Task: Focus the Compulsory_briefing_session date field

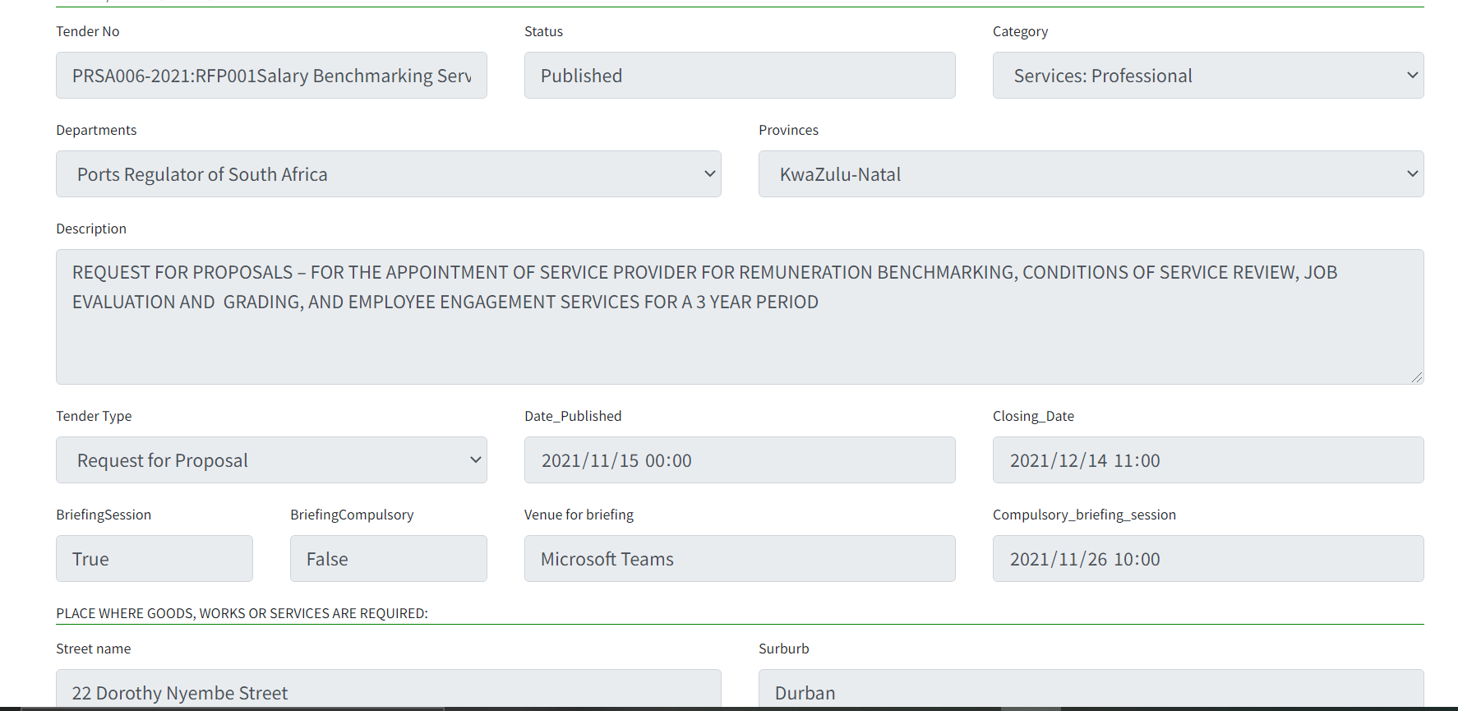Action: pos(1207,559)
